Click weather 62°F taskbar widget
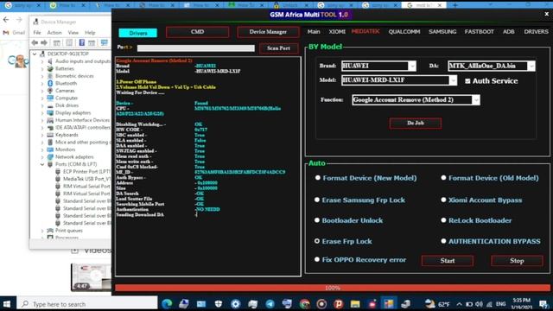The image size is (553, 311). 437,303
